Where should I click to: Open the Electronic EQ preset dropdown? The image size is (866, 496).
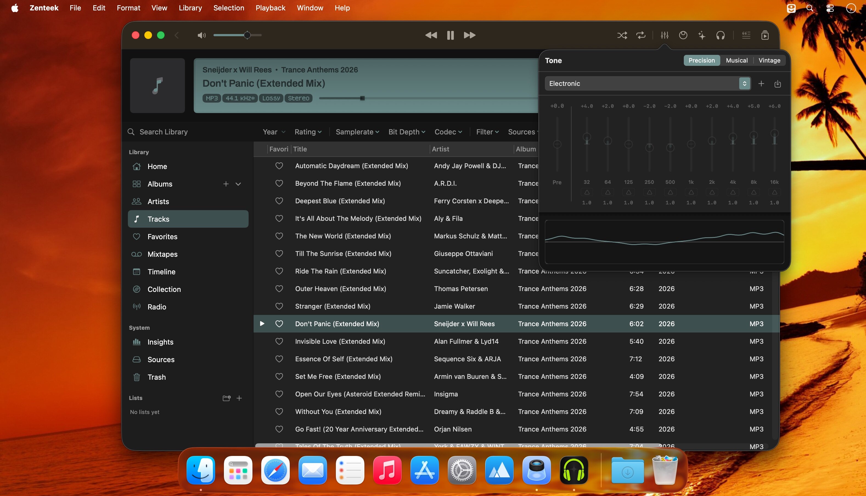648,83
